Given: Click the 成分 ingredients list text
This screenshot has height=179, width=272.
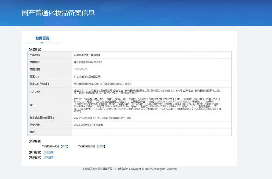Looking at the screenshot, I should point(147,105).
